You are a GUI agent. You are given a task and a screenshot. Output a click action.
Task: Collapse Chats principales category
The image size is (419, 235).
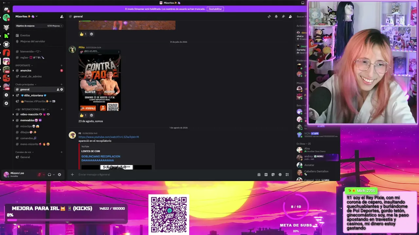click(26, 85)
